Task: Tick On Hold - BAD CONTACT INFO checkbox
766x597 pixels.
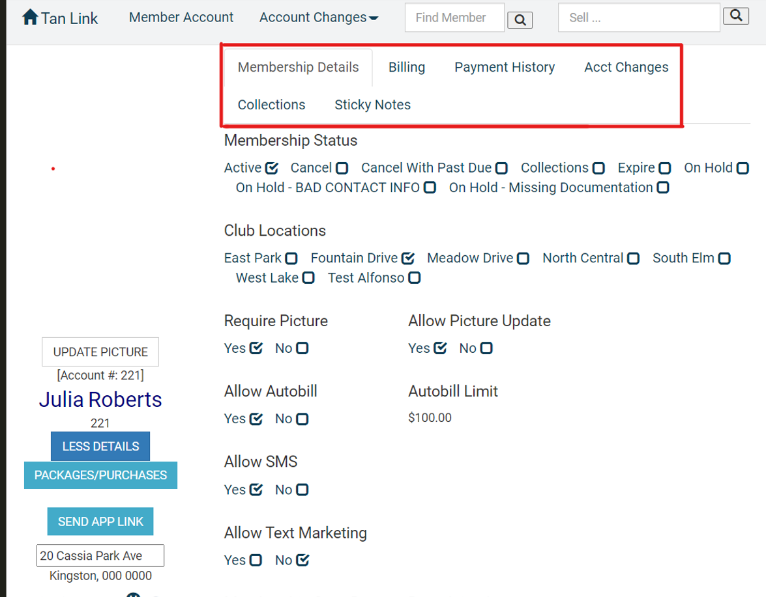Action: coord(430,187)
